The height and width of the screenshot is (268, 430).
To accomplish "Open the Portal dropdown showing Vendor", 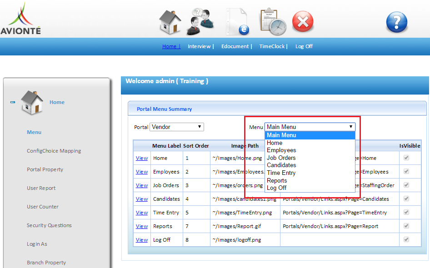I will (x=177, y=127).
